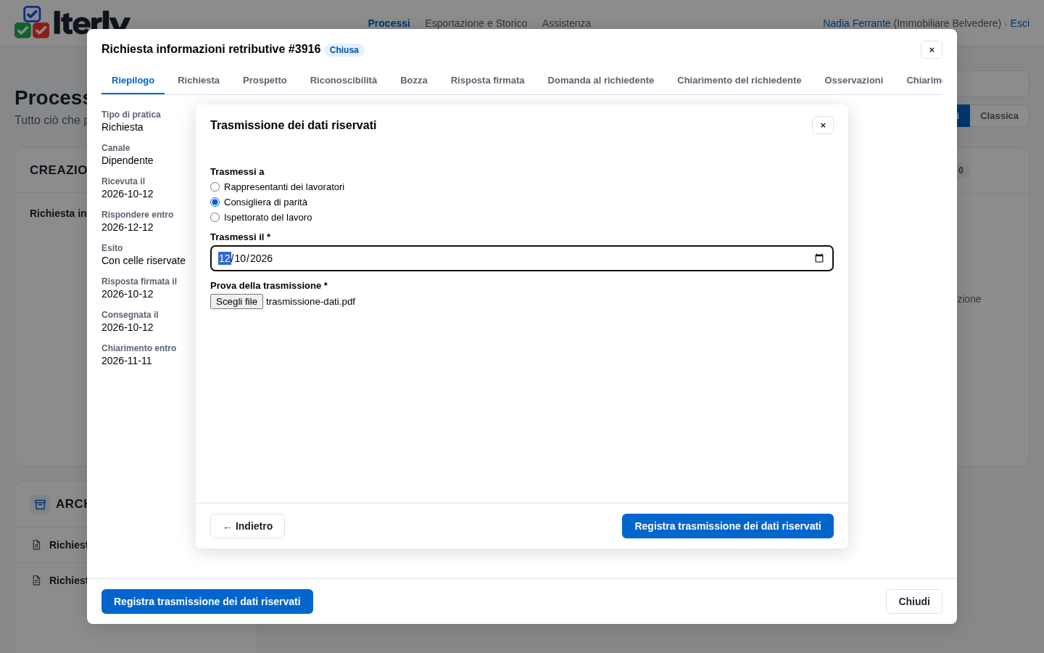Screen dimensions: 1044x653
Task: Click the Iterly logo
Action: 72,22
